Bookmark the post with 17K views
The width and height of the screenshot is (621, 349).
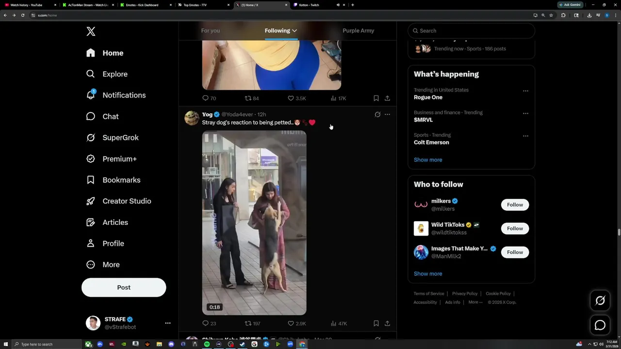point(376,98)
